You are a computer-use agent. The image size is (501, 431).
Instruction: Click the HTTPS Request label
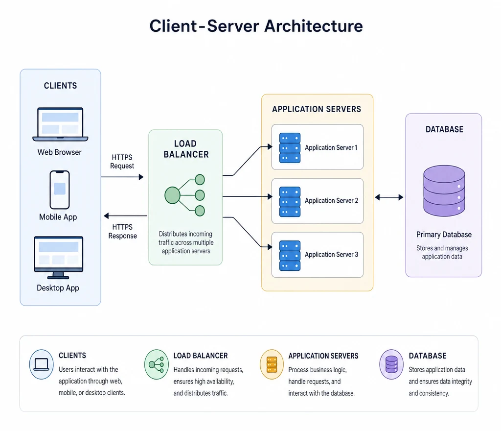(122, 162)
